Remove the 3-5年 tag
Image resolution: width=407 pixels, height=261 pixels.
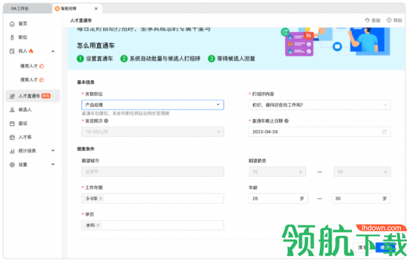[x=101, y=198]
